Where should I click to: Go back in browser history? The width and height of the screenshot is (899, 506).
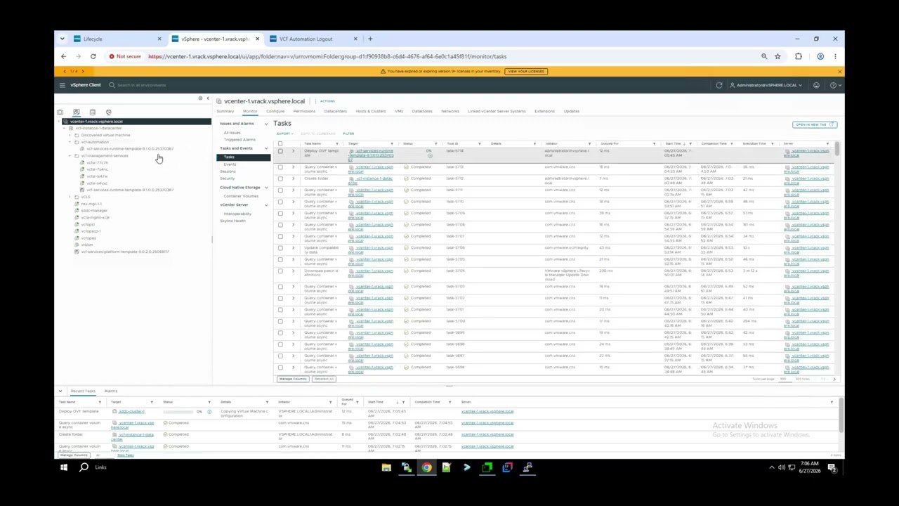63,56
